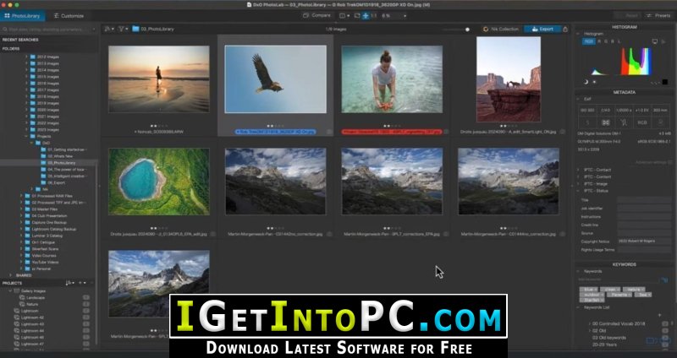The height and width of the screenshot is (358, 677).
Task: Expand the SHARED section
Action: tap(11, 275)
